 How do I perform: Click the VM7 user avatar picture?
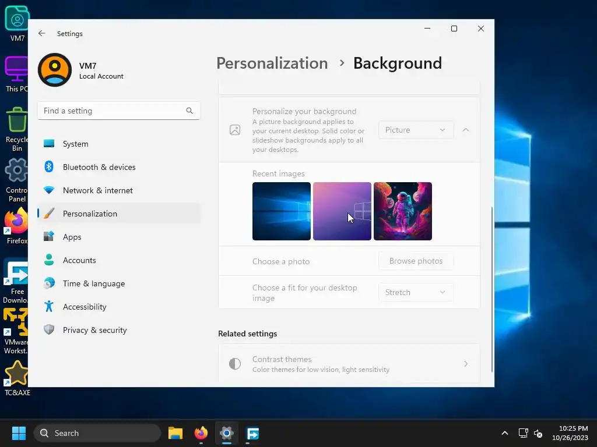(x=55, y=70)
